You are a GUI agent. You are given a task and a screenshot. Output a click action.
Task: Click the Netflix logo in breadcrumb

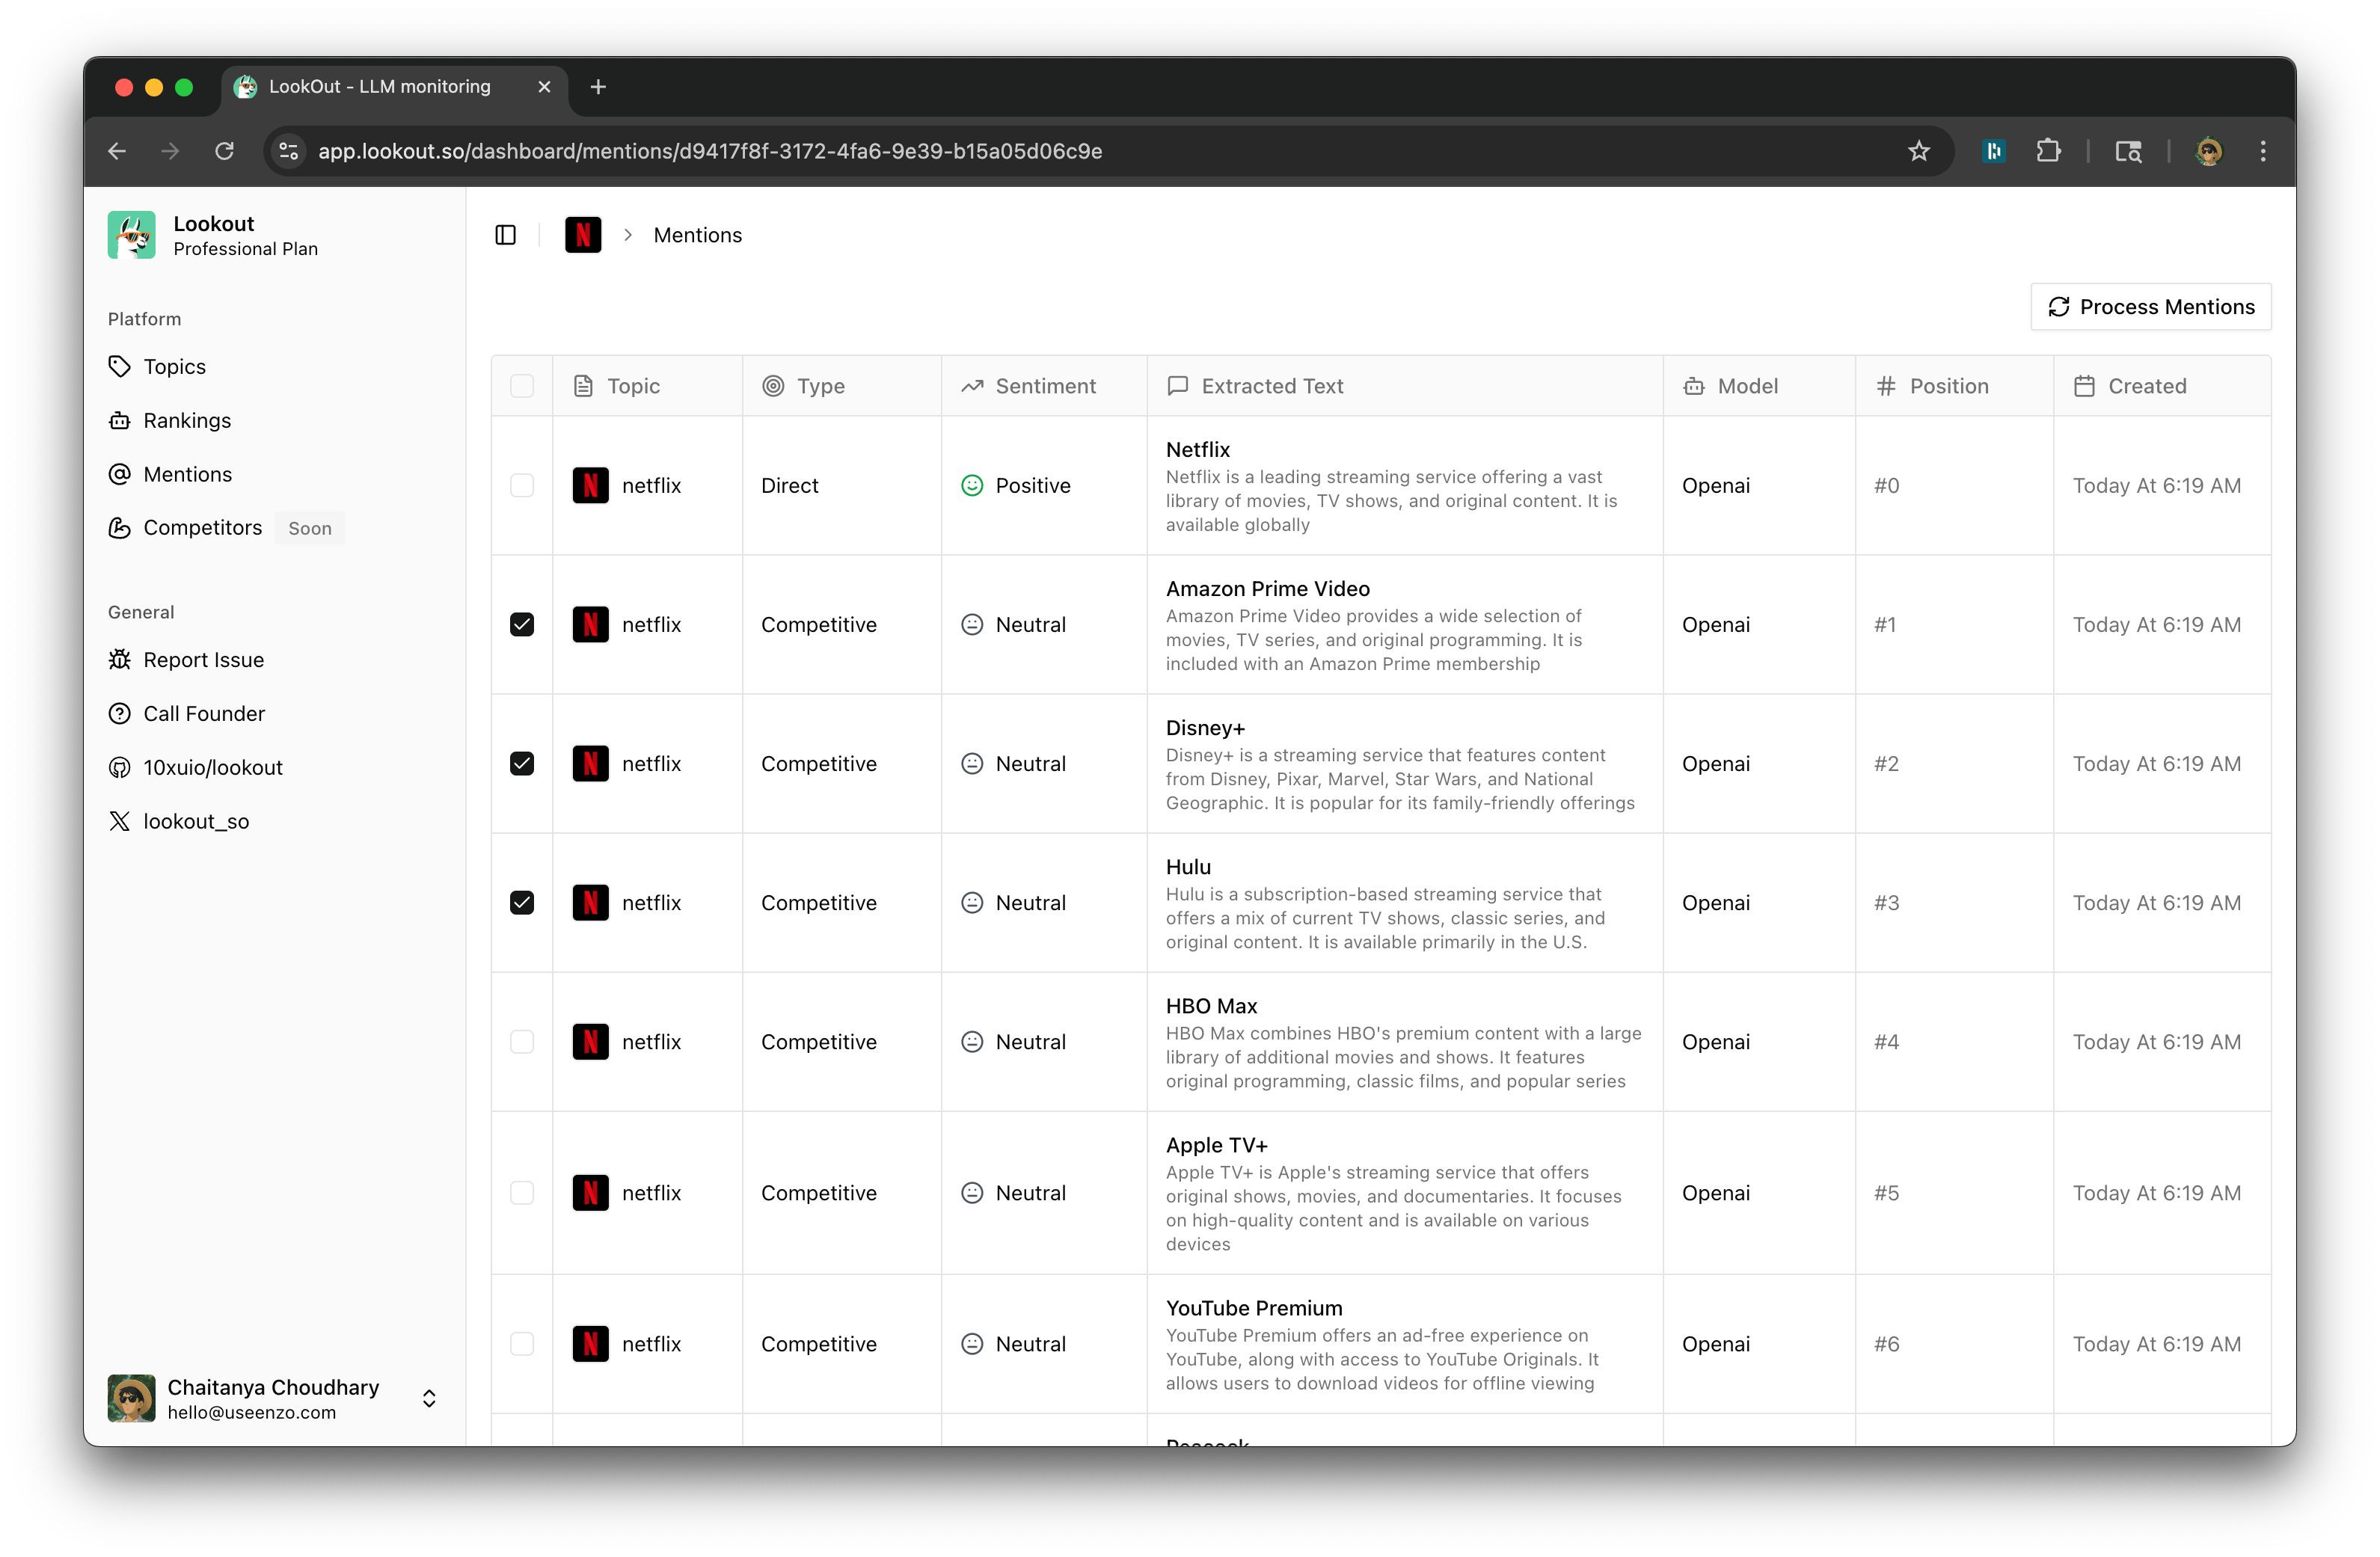[583, 235]
